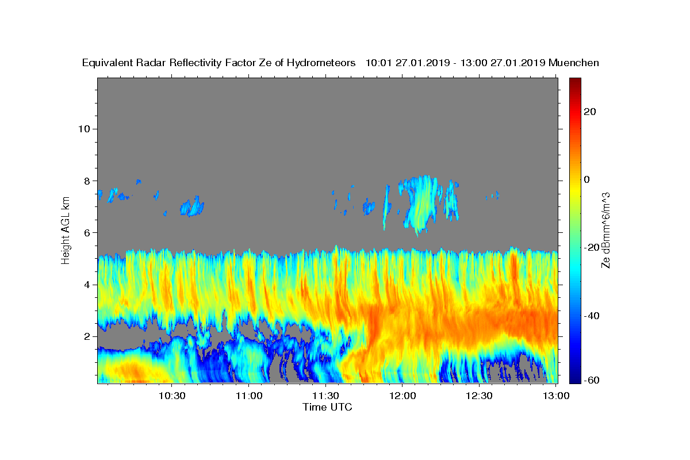
Task: Click the 8 km height tick label
Action: [88, 181]
